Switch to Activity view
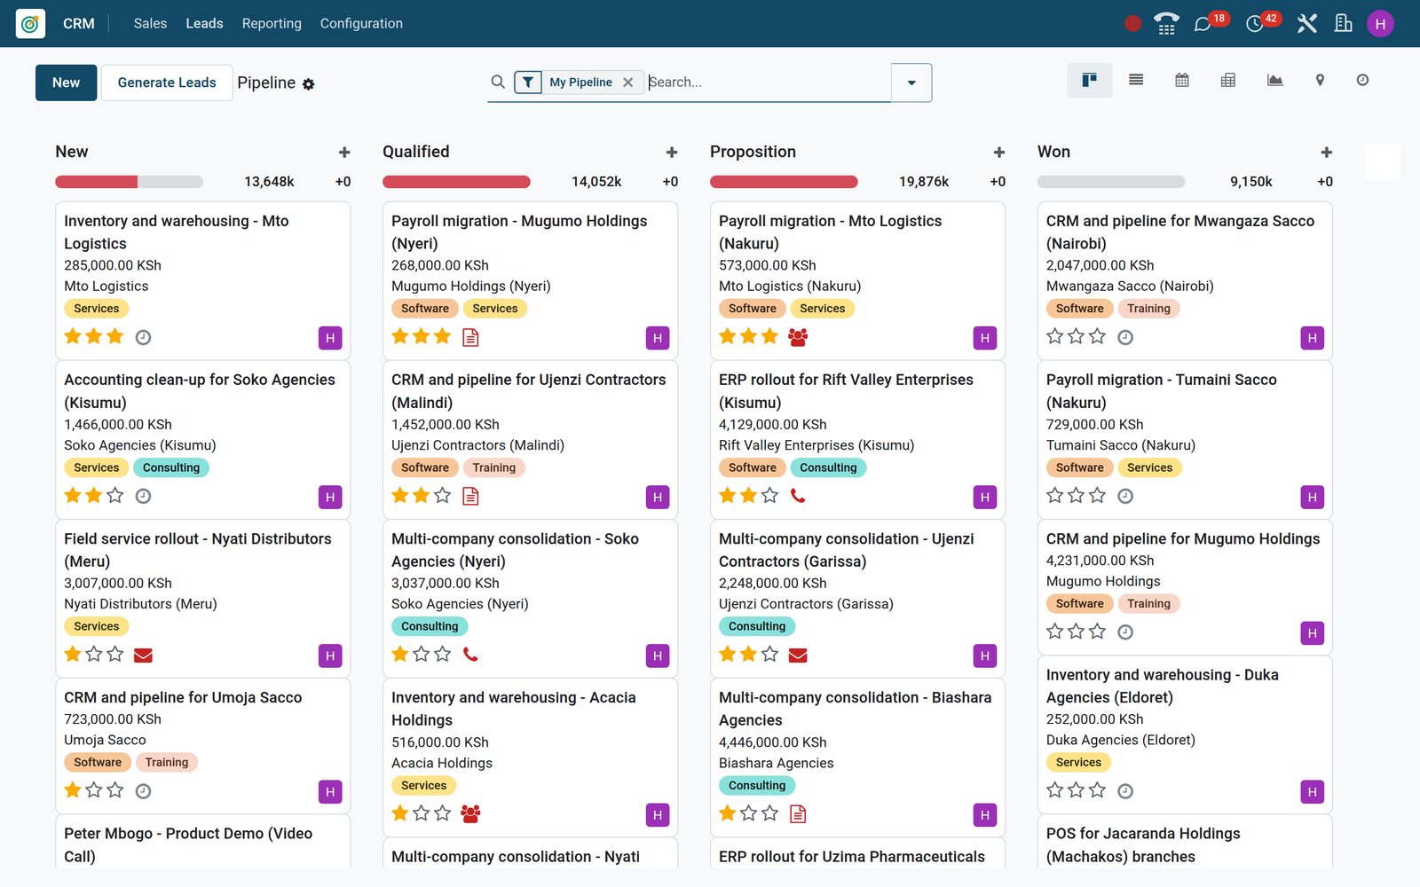This screenshot has height=887, width=1420. pos(1362,81)
